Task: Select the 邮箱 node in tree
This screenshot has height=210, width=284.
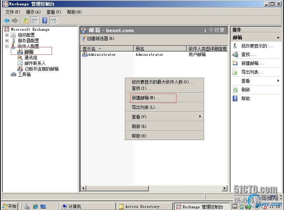Action: point(29,52)
